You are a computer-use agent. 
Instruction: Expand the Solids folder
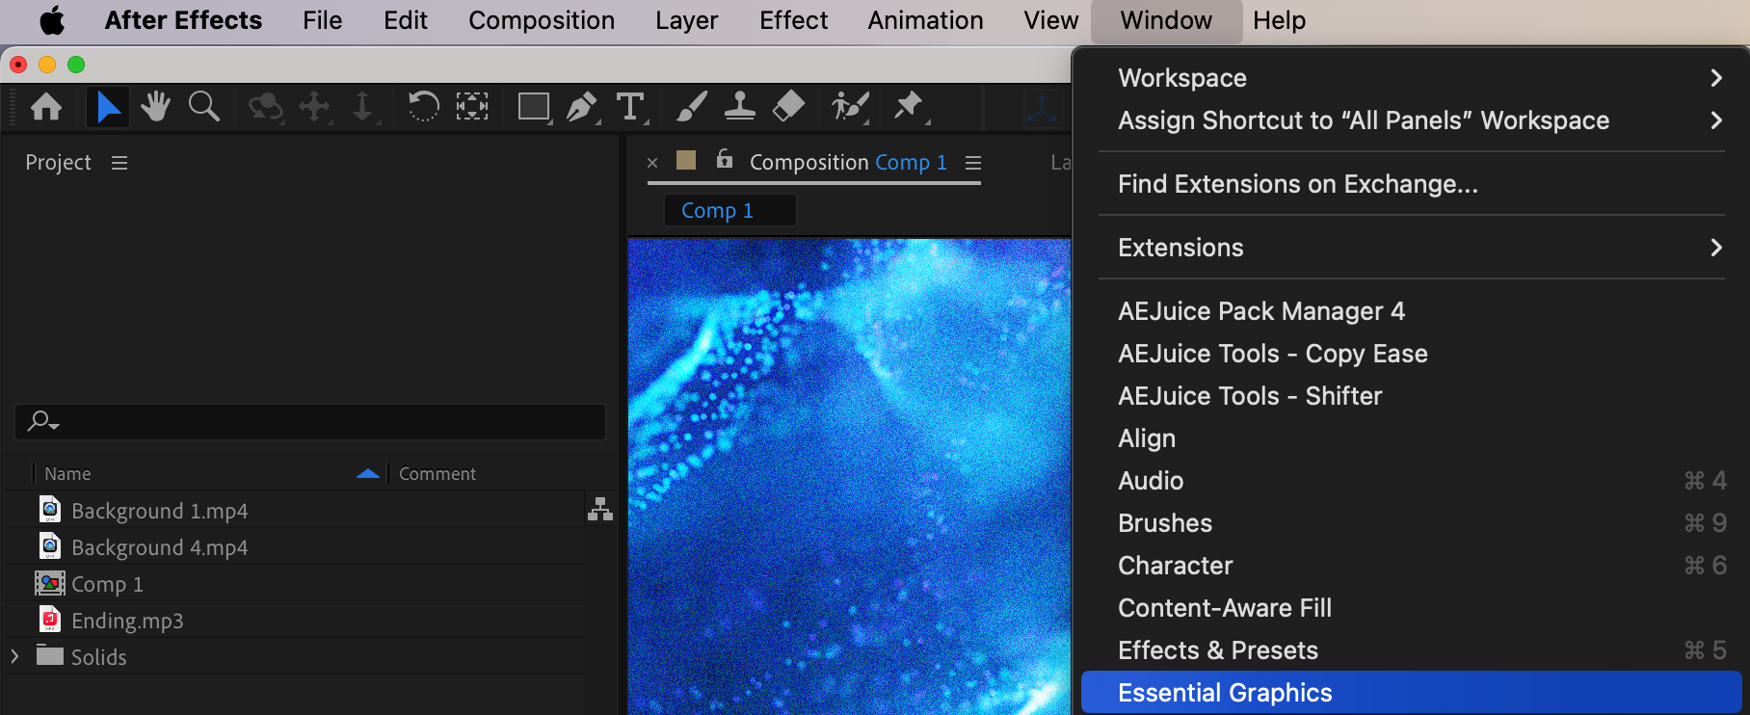pyautogui.click(x=15, y=656)
